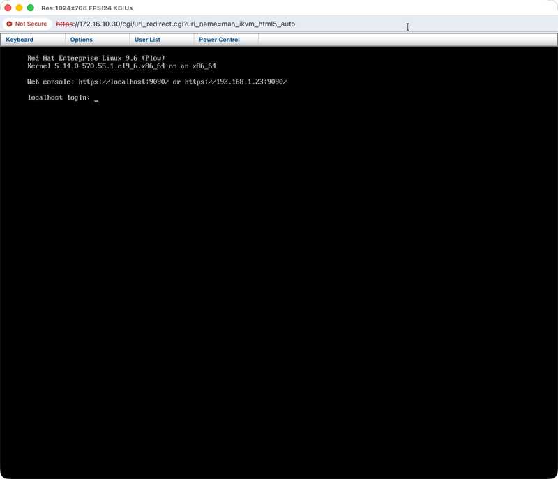Click the struck-through https text in the URL
Image resolution: width=558 pixels, height=479 pixels.
coord(64,23)
